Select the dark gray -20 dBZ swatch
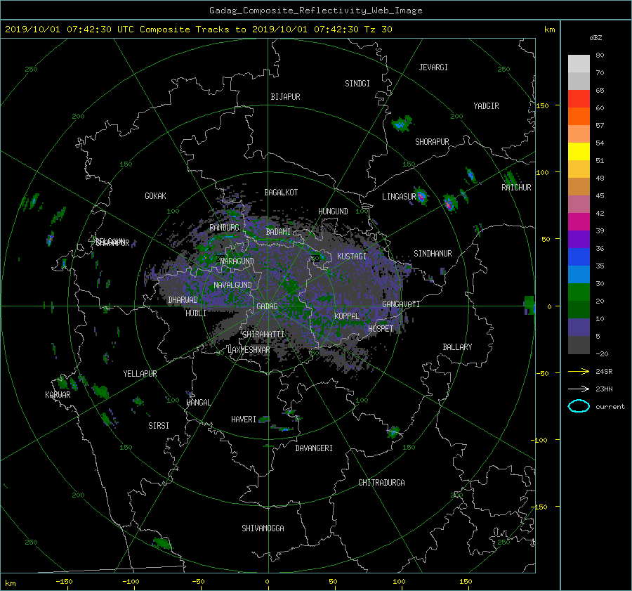 (579, 344)
